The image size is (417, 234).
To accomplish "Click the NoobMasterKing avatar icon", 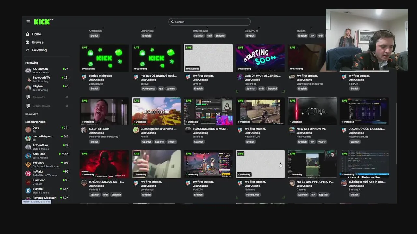I will click(x=344, y=130).
